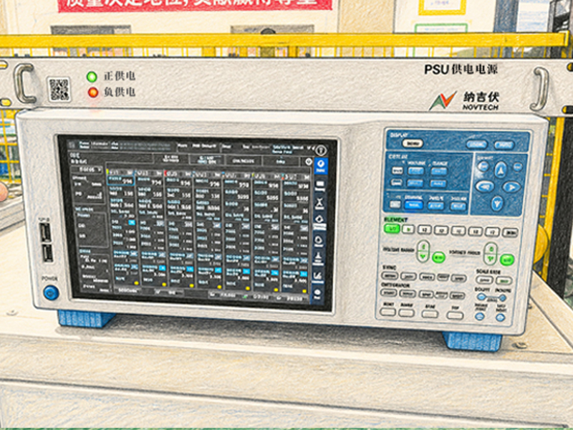Image resolution: width=573 pixels, height=430 pixels.
Task: Open the hourglass-shaped third icon in the right sidebar
Action: (319, 203)
